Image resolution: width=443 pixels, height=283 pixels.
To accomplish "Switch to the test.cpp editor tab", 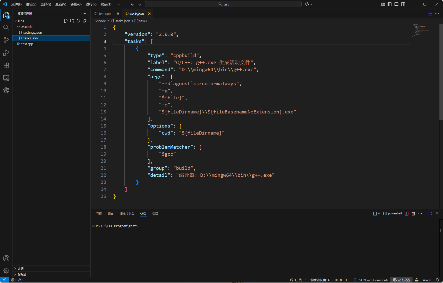I will click(x=105, y=14).
